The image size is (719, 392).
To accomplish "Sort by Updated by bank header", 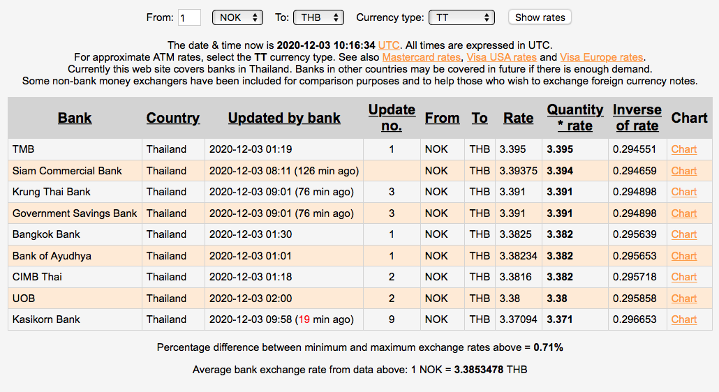I will pos(284,118).
